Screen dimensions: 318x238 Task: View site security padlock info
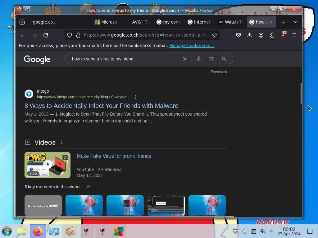point(78,35)
